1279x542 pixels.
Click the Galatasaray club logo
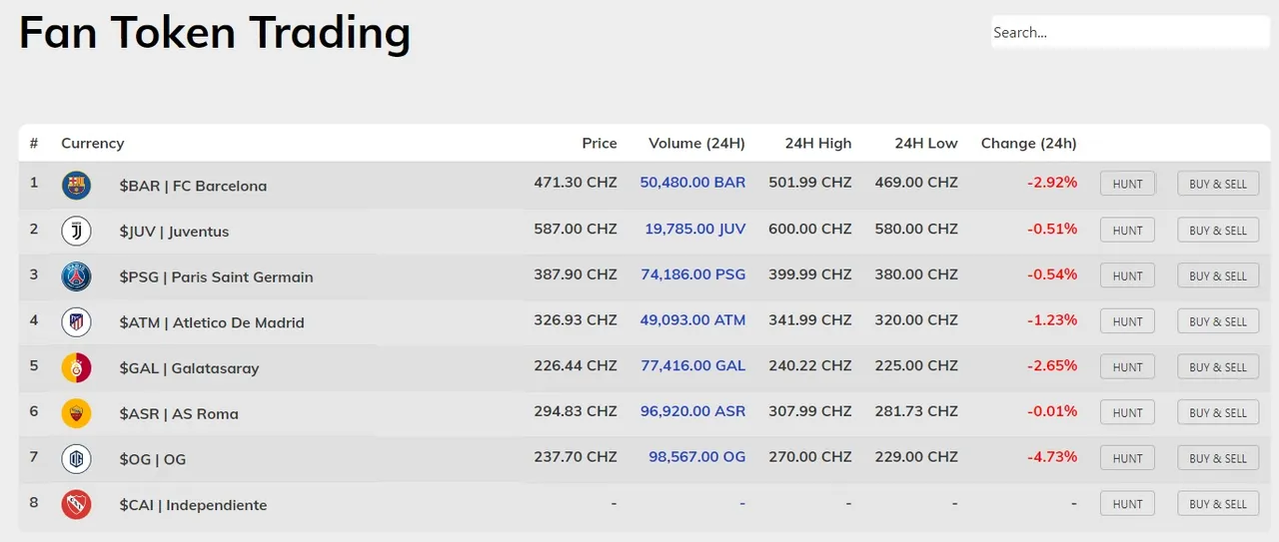tap(76, 367)
